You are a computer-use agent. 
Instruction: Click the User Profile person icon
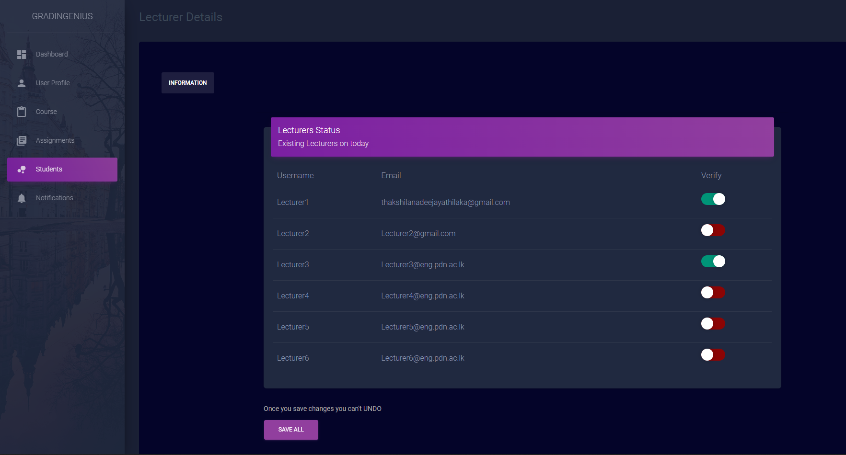[x=22, y=83]
